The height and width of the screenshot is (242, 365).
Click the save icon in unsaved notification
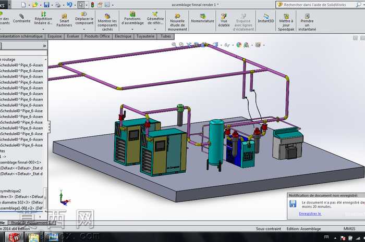pyautogui.click(x=293, y=203)
